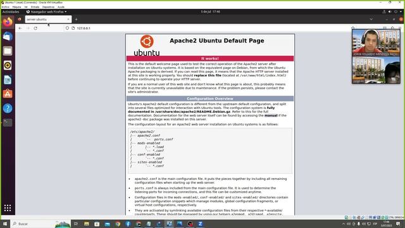405x228 pixels.
Task: Open the VirtualBox Entrada menu
Action: point(35,7)
